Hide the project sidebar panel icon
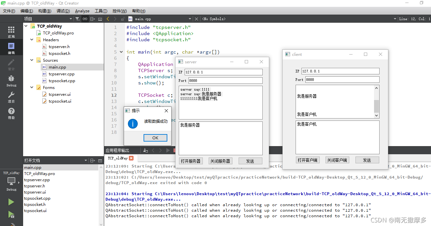Viewport: 431px width, 226px height. pyautogui.click(x=100, y=19)
